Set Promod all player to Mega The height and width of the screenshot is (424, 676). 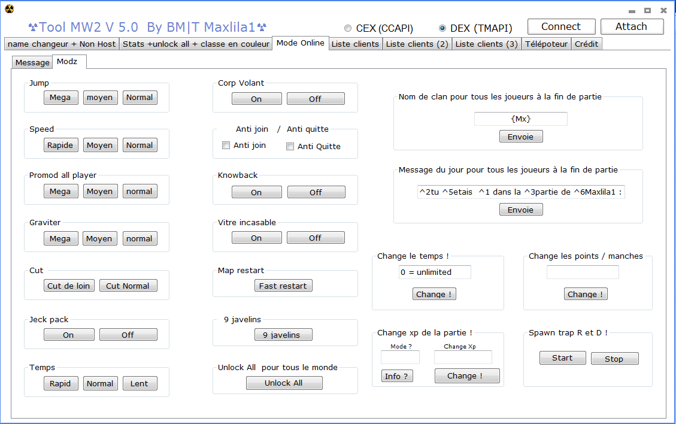(60, 192)
